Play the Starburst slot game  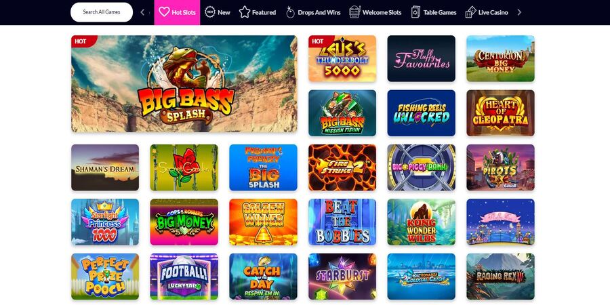point(342,277)
